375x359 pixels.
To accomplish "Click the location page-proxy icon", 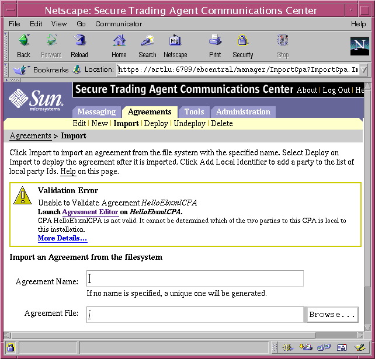I will 77,69.
